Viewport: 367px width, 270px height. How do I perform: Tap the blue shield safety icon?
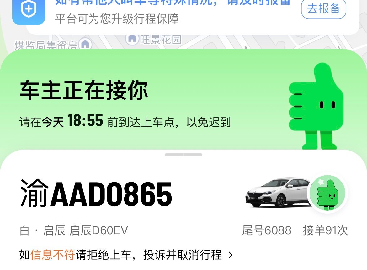(29, 11)
